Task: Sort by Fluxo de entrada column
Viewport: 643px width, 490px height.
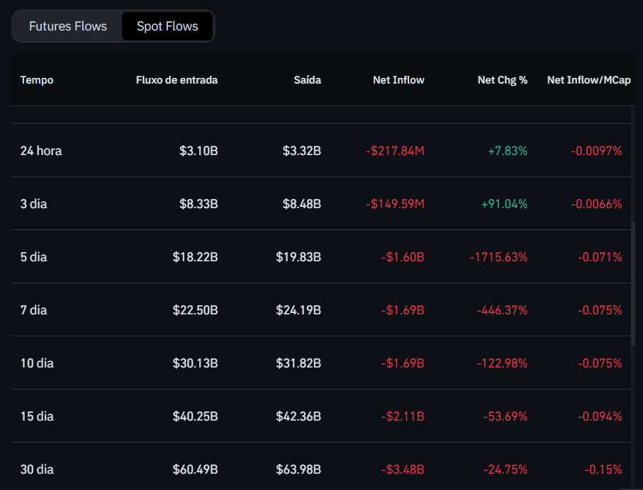Action: (177, 80)
